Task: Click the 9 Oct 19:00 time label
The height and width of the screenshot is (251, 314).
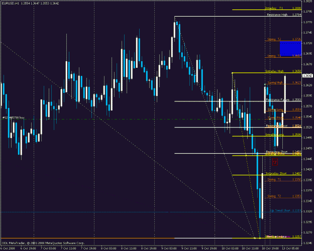Action: (210, 248)
